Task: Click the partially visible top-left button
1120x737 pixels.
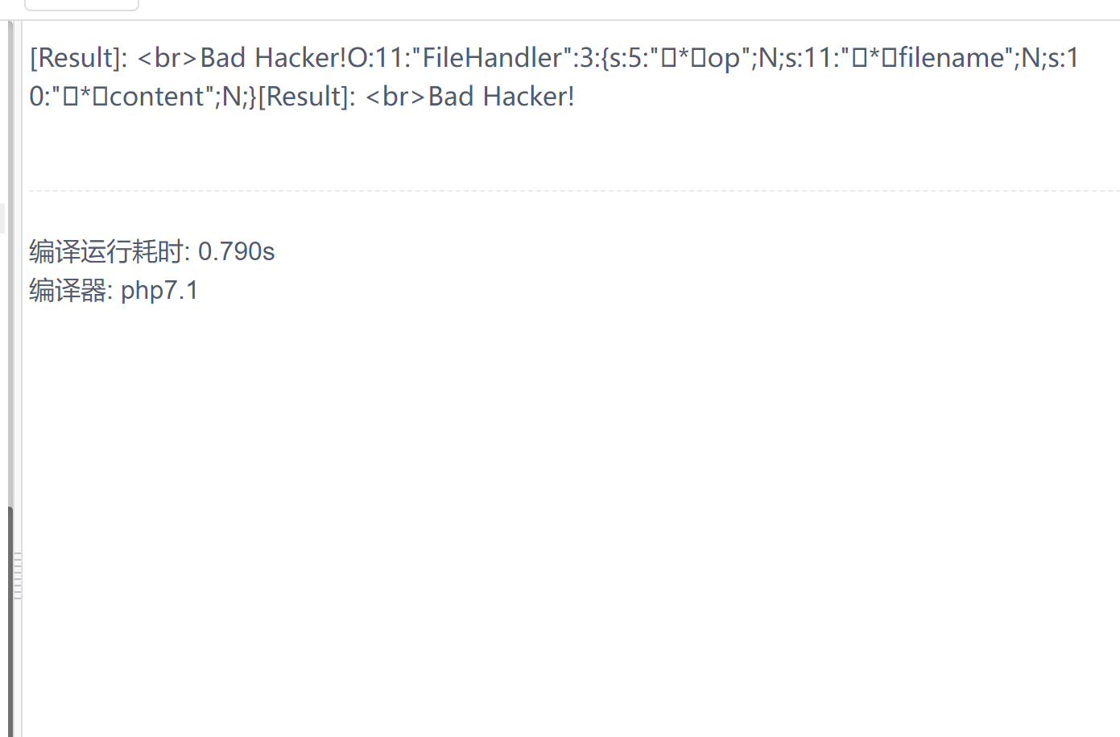Action: [81, 5]
